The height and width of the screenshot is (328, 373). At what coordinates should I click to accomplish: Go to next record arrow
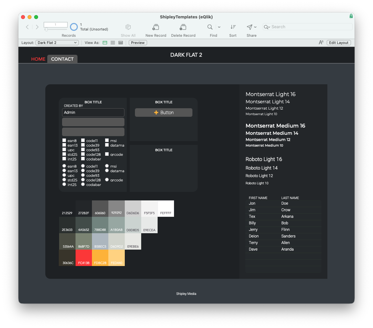point(37,27)
